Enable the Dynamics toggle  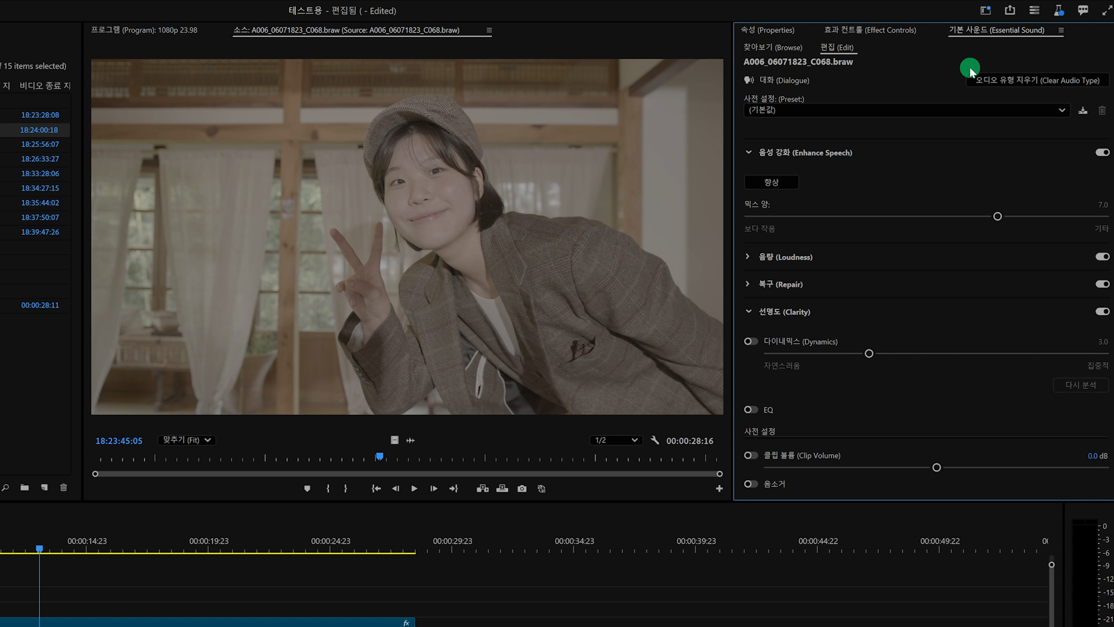(751, 341)
